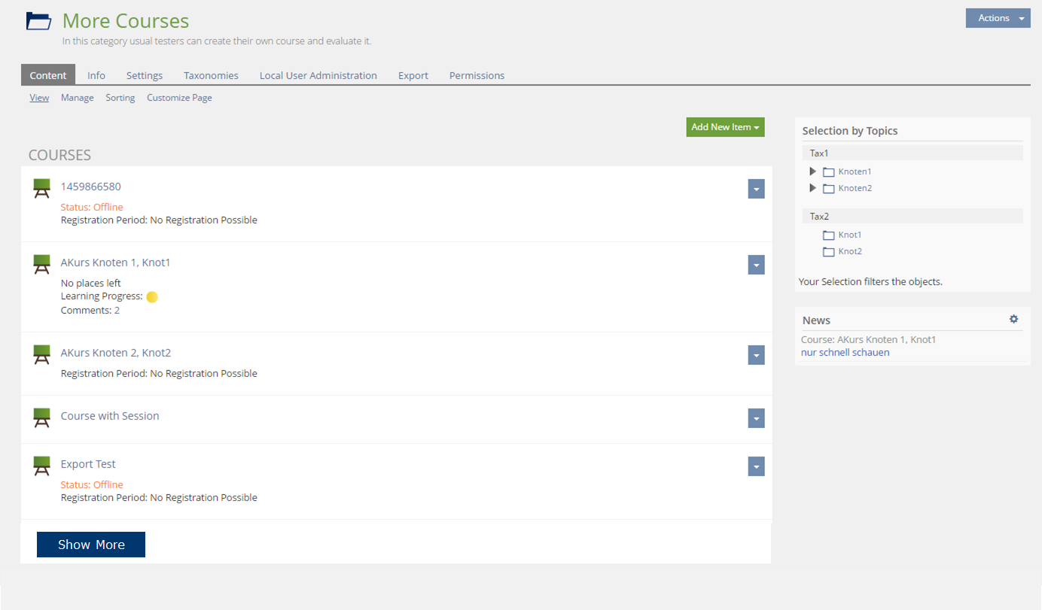Click the Knoten1 folder icon
The image size is (1042, 610).
[x=828, y=172]
